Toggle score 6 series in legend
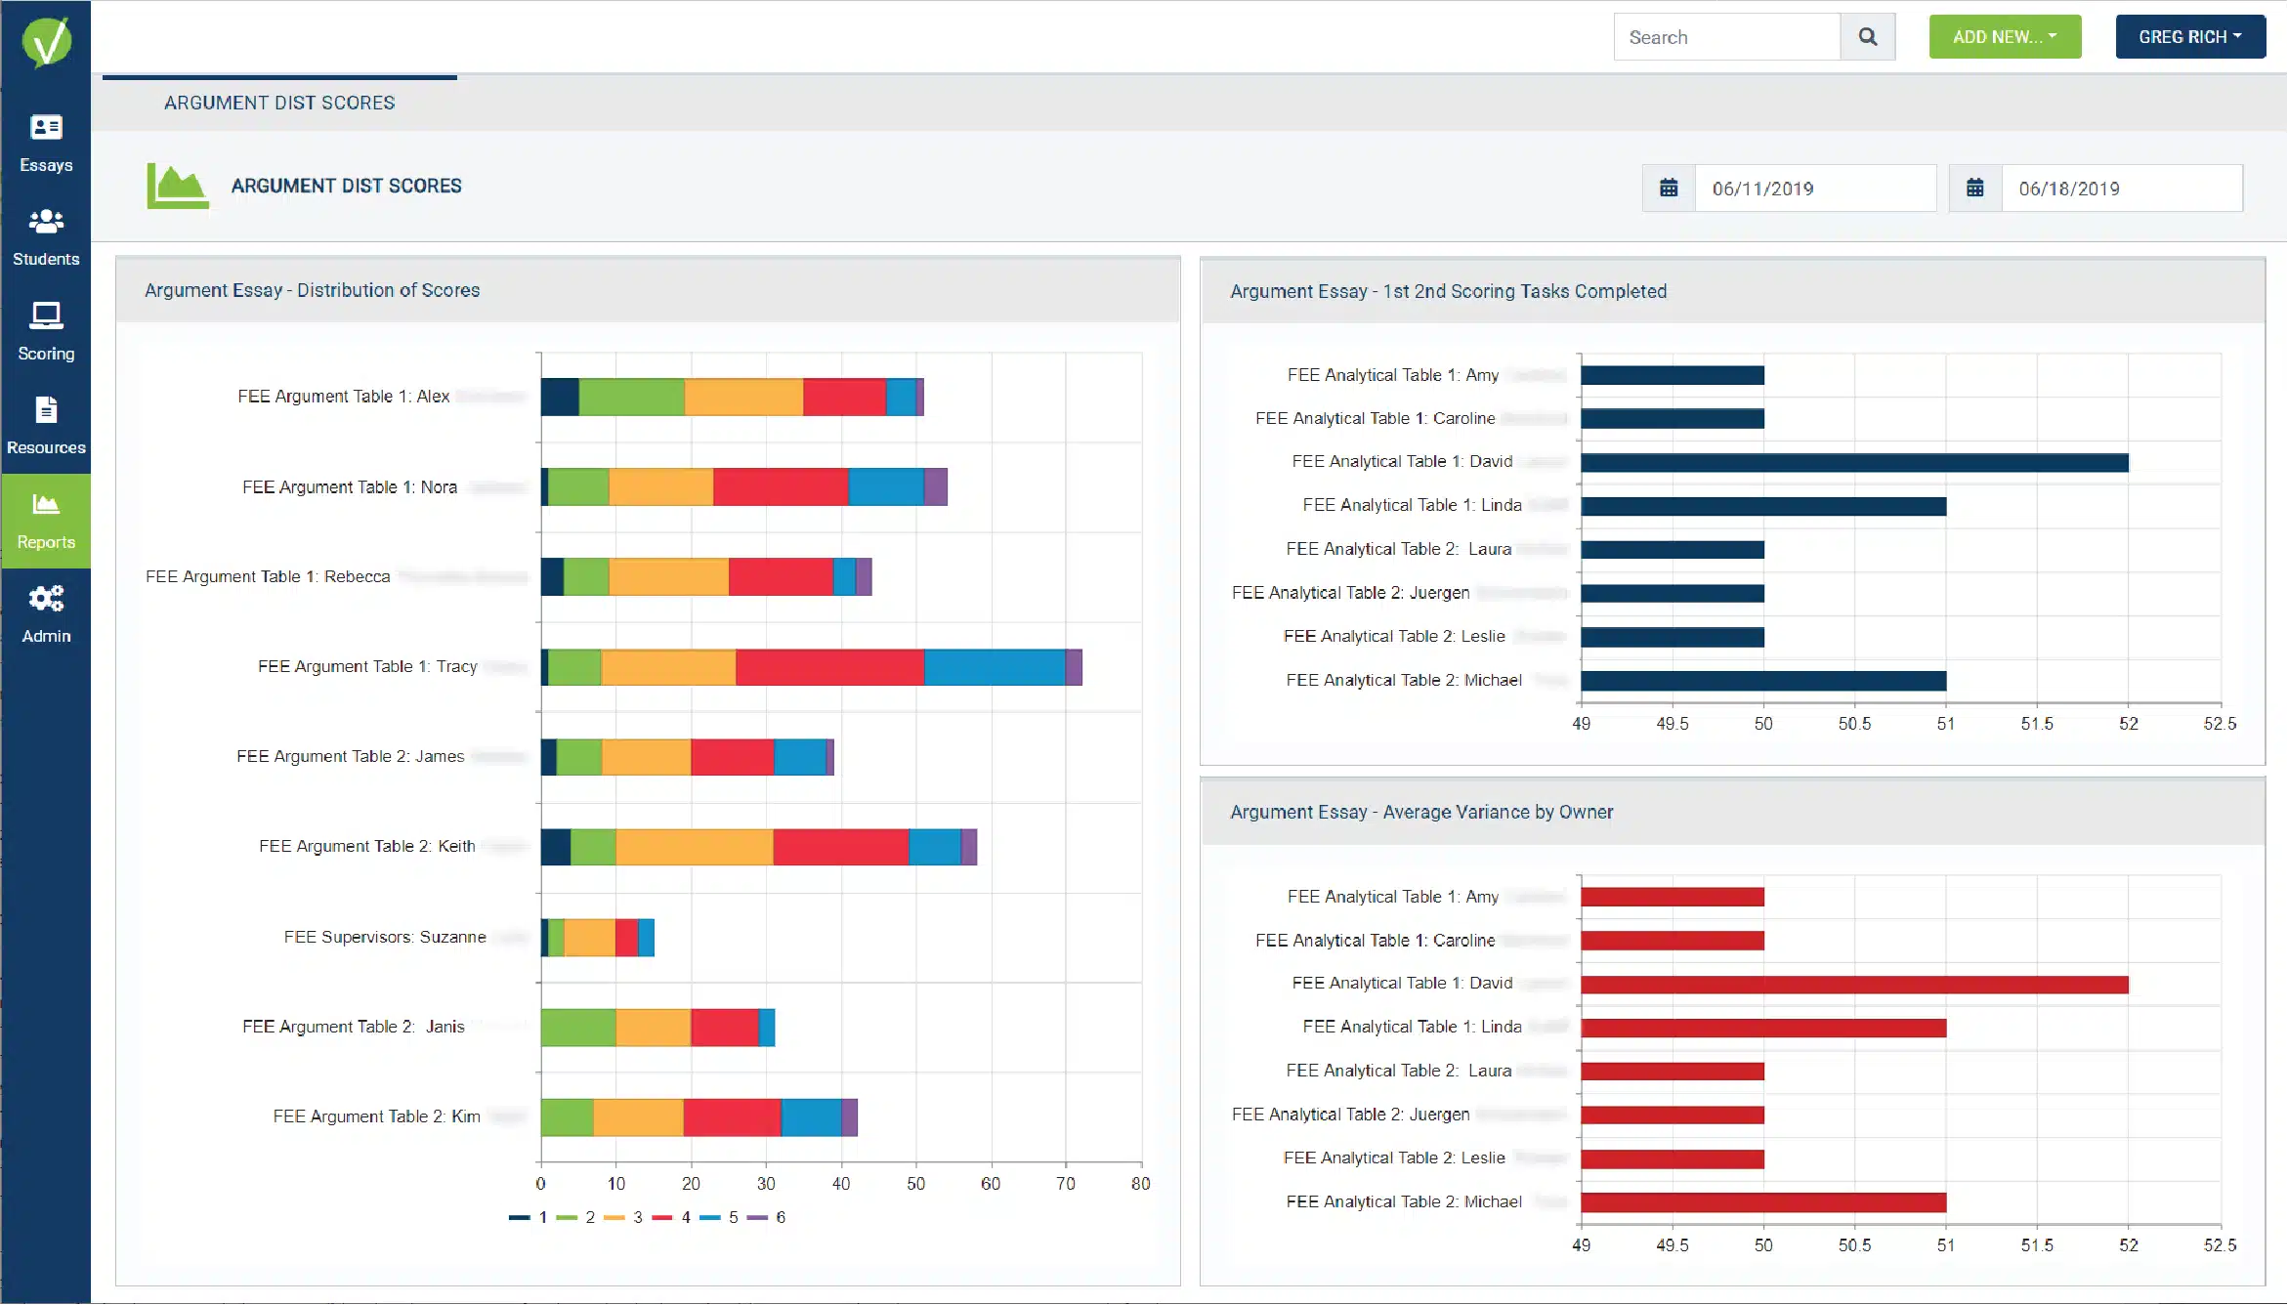 [767, 1217]
